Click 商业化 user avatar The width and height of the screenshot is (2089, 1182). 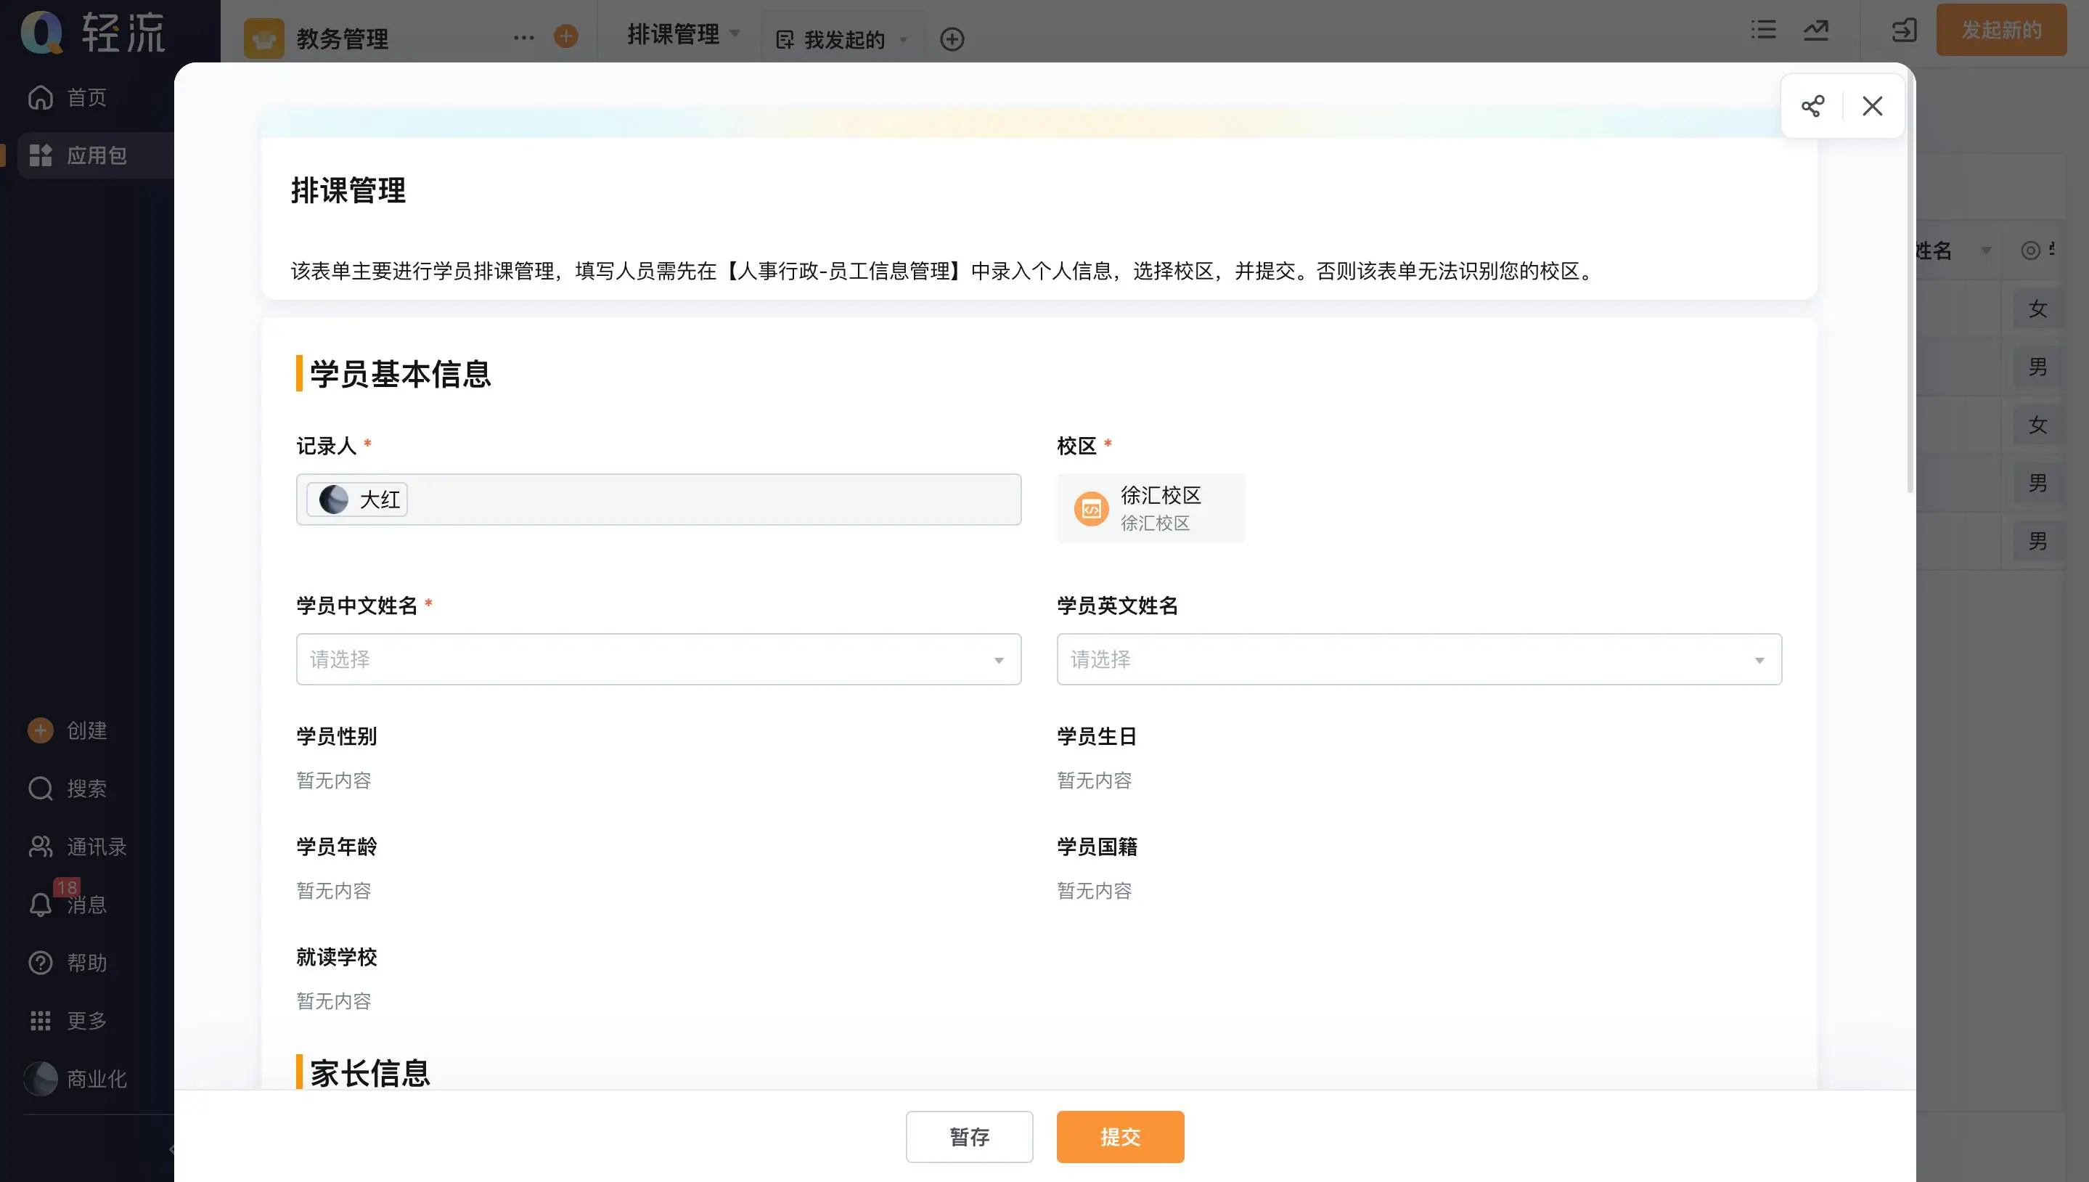40,1079
